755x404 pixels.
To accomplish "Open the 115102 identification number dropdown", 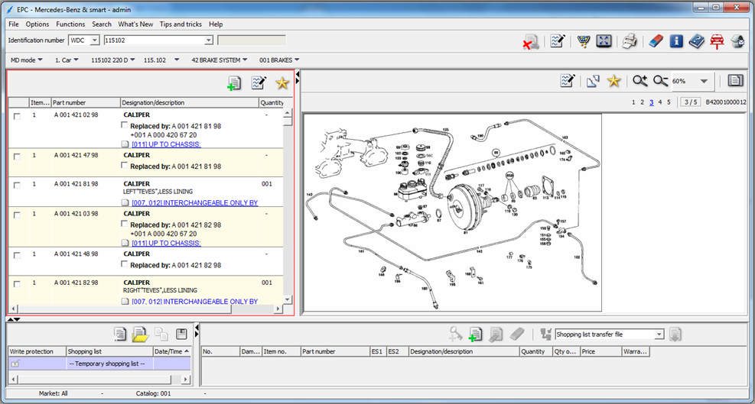I will pyautogui.click(x=209, y=40).
